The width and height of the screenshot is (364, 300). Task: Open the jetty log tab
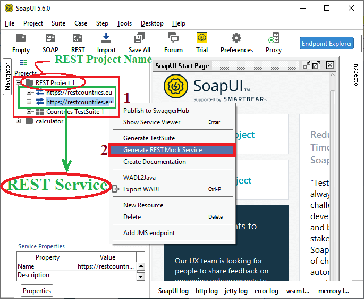(x=236, y=291)
